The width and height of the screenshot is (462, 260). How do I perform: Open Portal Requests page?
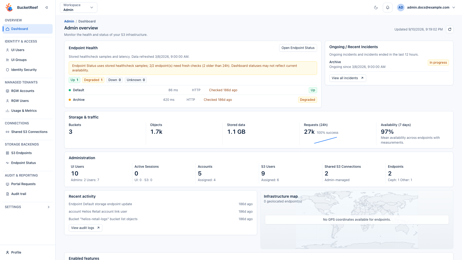tap(28, 184)
